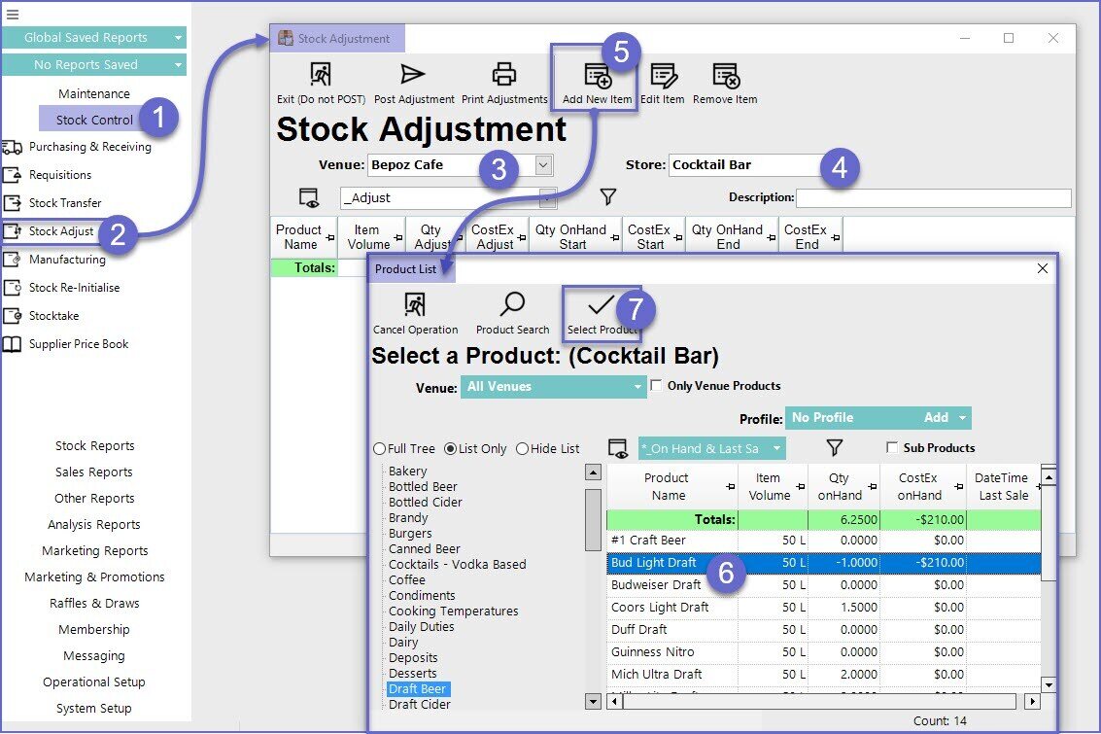1101x734 pixels.
Task: Expand Global Saved Reports dropdown
Action: point(93,38)
